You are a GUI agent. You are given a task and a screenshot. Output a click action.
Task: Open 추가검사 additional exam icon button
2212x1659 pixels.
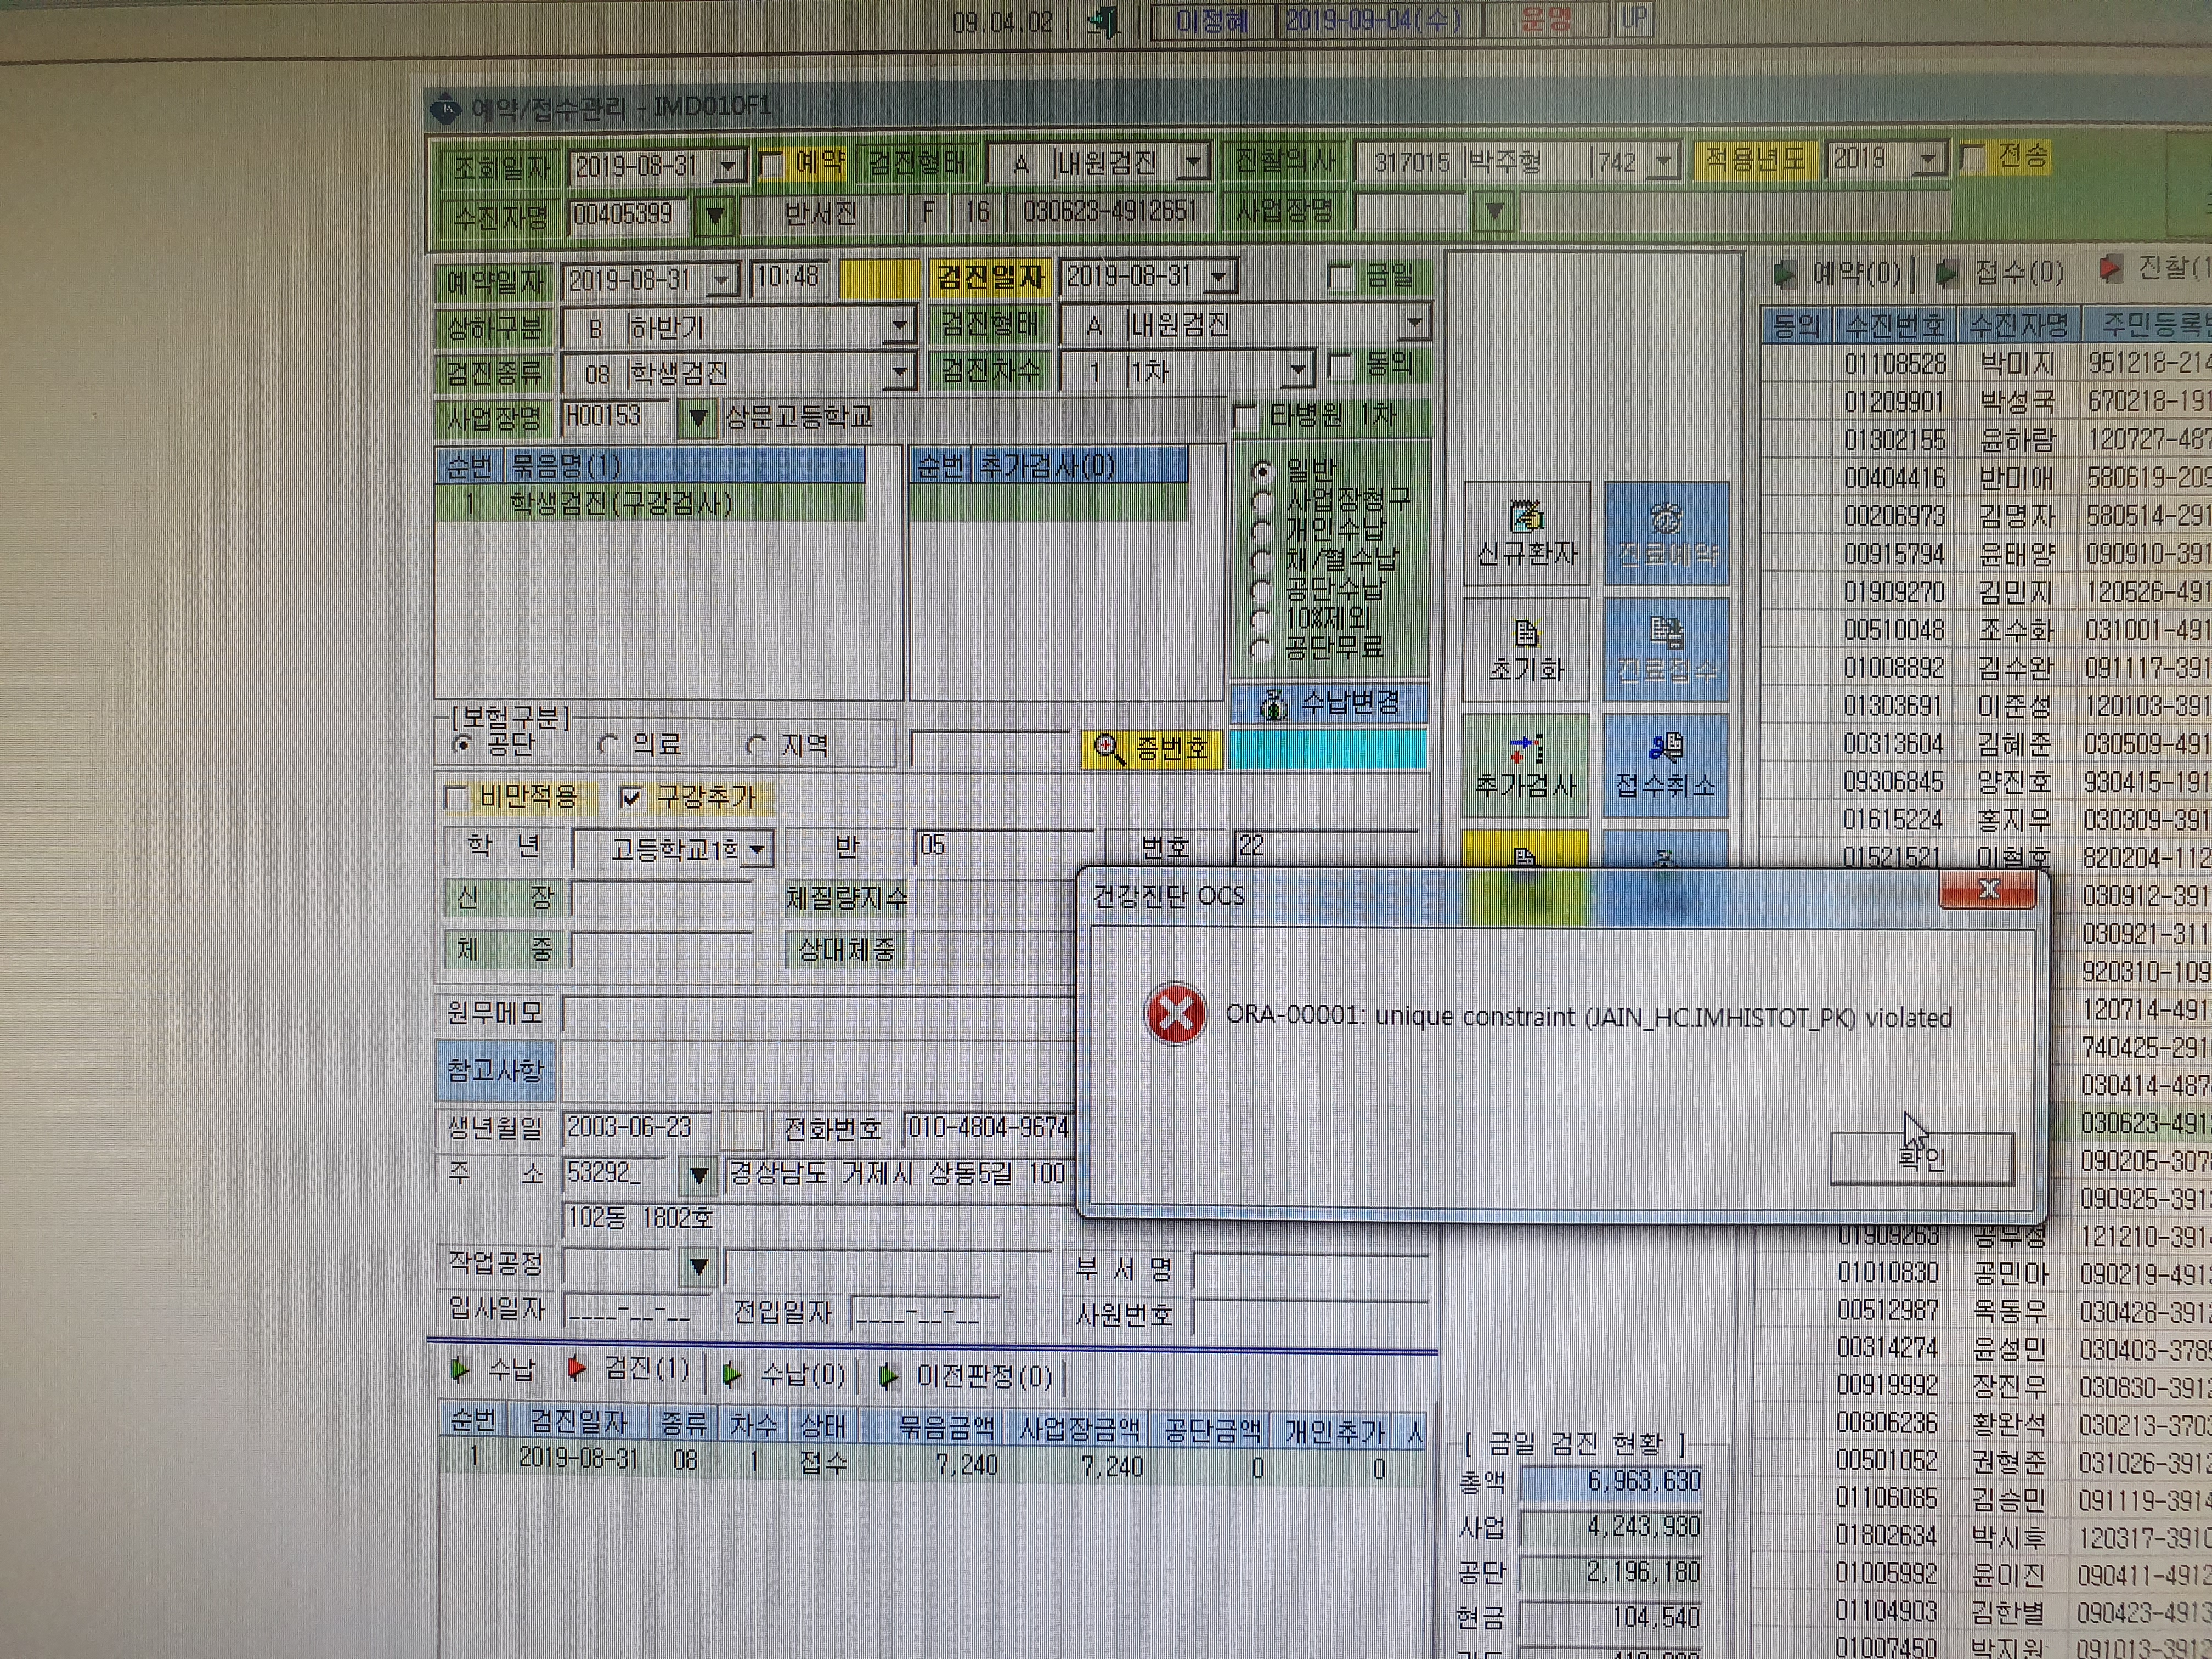point(1526,766)
